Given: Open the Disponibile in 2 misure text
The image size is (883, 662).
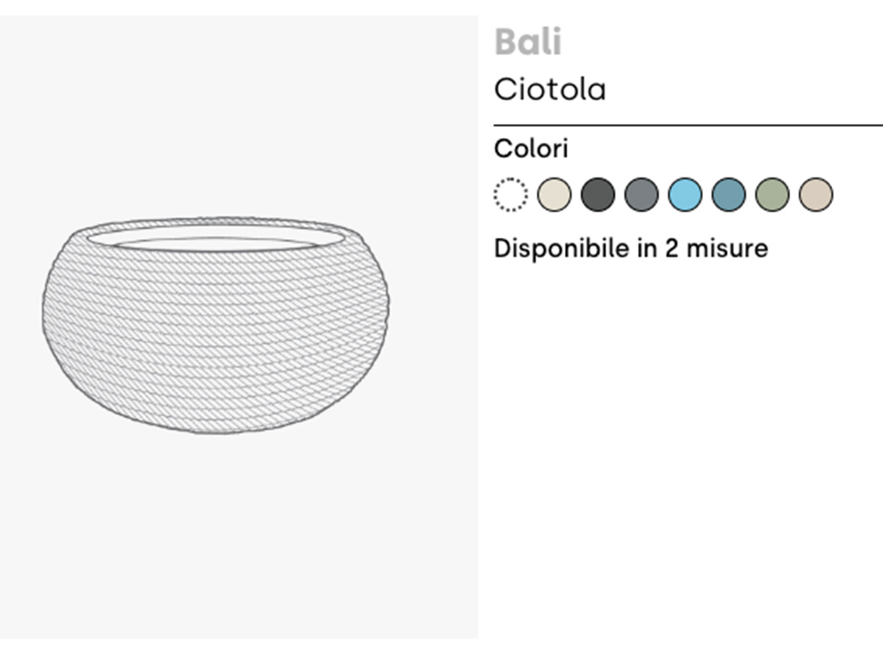Looking at the screenshot, I should tap(630, 249).
